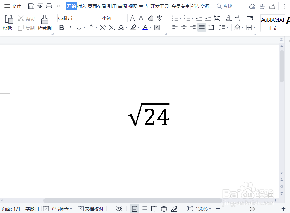This screenshot has width=290, height=213.
Task: Click the Increase Font Size icon
Action: pyautogui.click(x=132, y=18)
